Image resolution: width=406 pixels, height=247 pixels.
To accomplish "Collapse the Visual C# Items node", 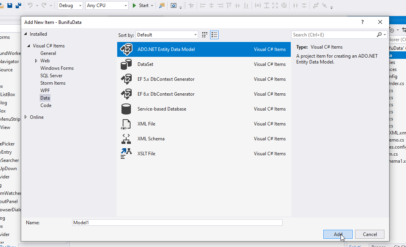I will [29, 46].
